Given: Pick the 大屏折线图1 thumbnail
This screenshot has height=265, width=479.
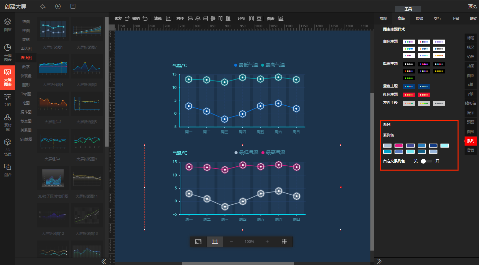Looking at the screenshot, I should [x=53, y=30].
